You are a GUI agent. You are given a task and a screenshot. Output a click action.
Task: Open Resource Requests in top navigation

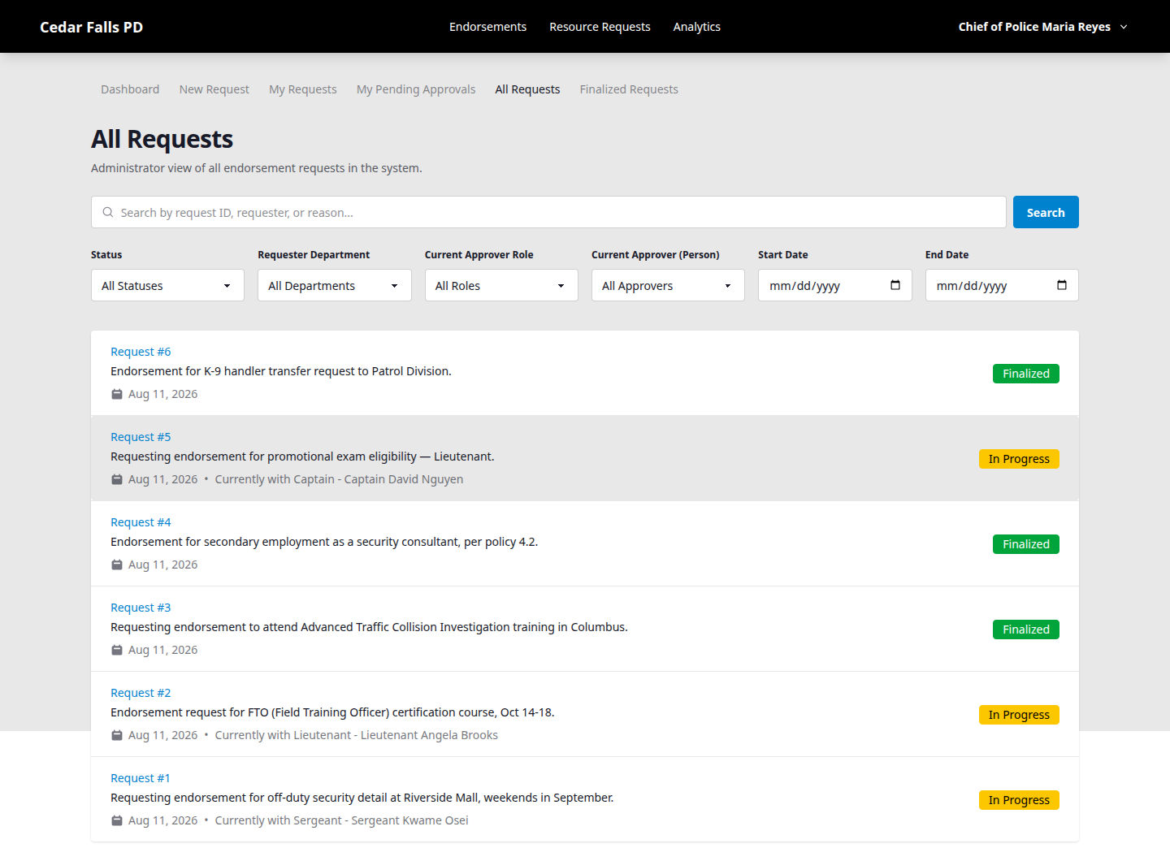click(x=600, y=27)
